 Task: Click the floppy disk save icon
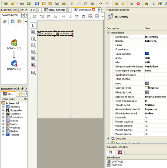click(57, 3)
